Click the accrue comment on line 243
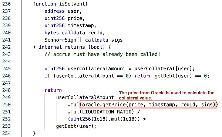 tap(102, 54)
